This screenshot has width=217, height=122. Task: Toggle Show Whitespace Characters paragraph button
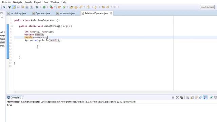coord(31,7)
